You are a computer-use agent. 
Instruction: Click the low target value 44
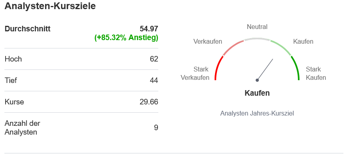pos(154,81)
